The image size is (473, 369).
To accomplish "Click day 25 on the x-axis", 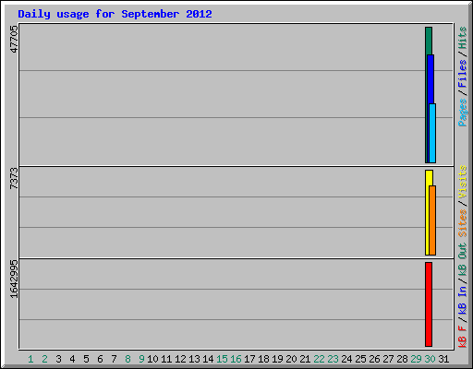I will click(x=360, y=359).
